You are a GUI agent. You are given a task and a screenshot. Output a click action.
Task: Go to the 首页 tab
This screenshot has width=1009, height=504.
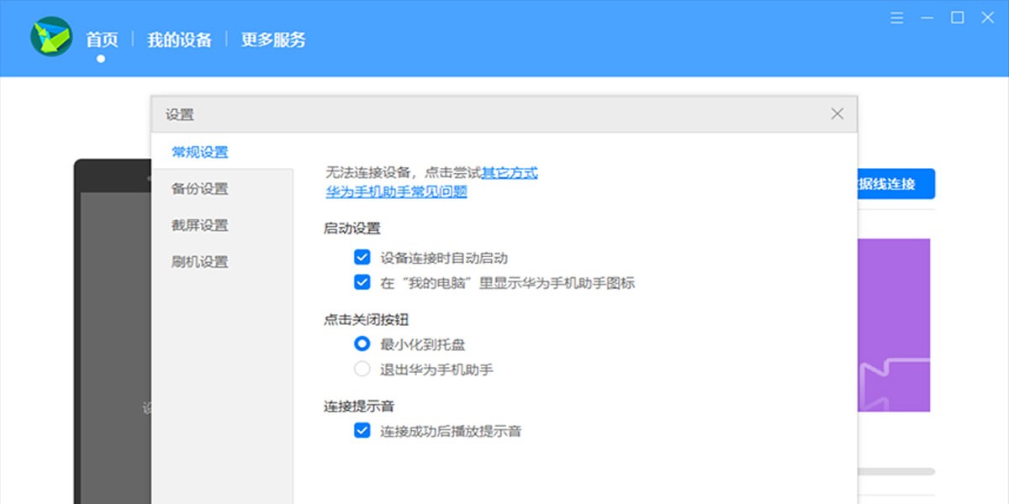pos(102,39)
